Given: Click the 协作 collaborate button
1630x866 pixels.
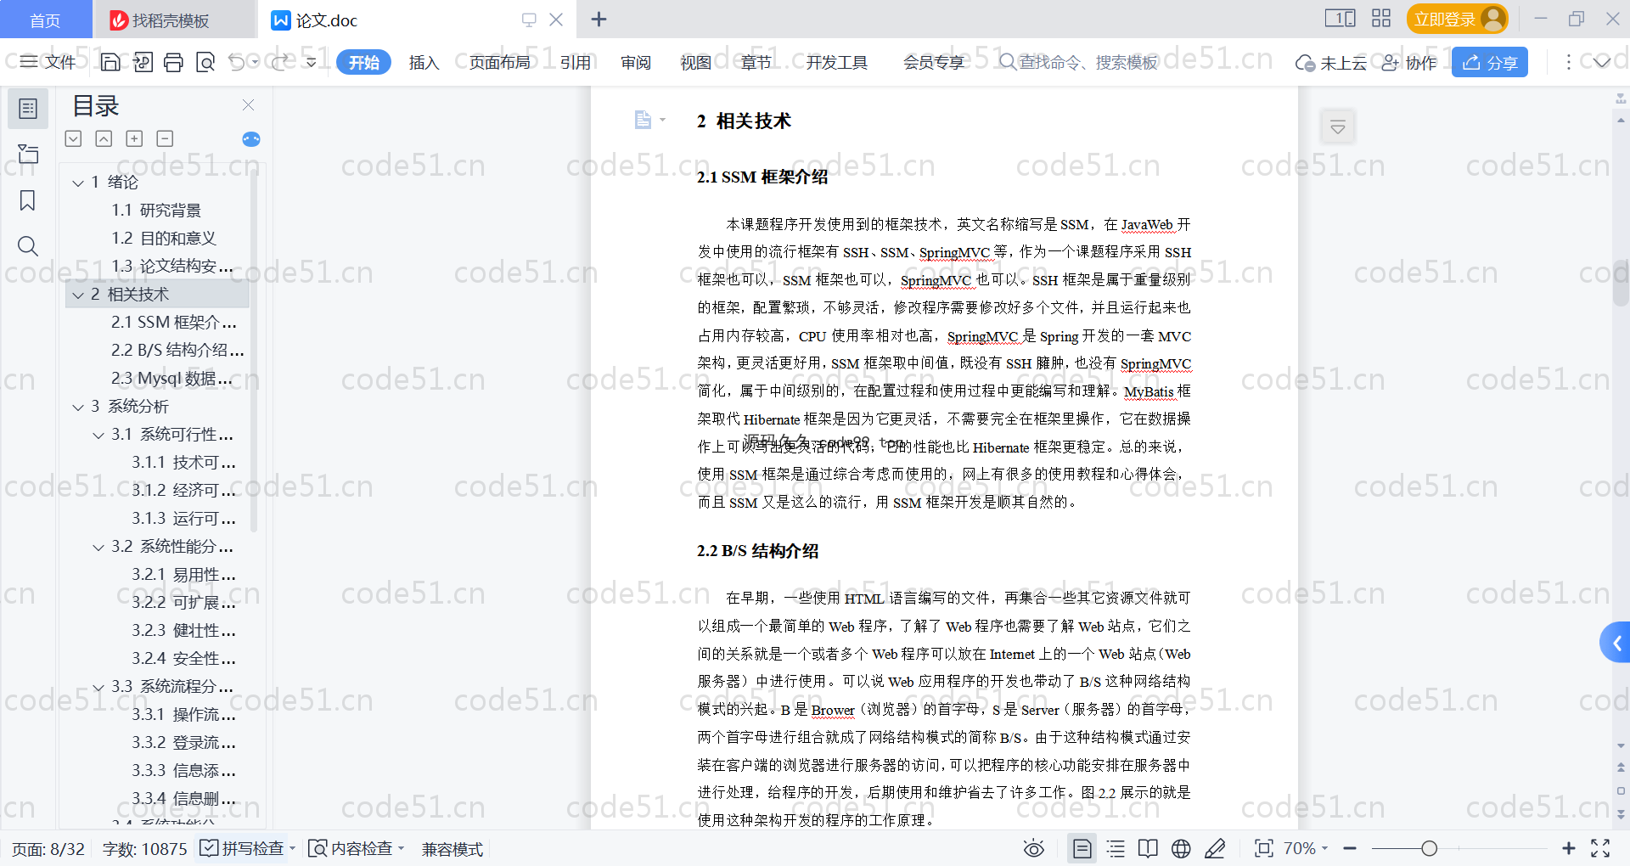Looking at the screenshot, I should [x=1409, y=62].
